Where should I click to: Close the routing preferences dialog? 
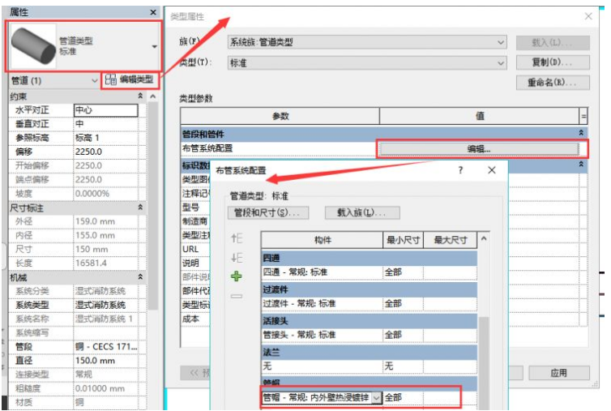(x=492, y=170)
